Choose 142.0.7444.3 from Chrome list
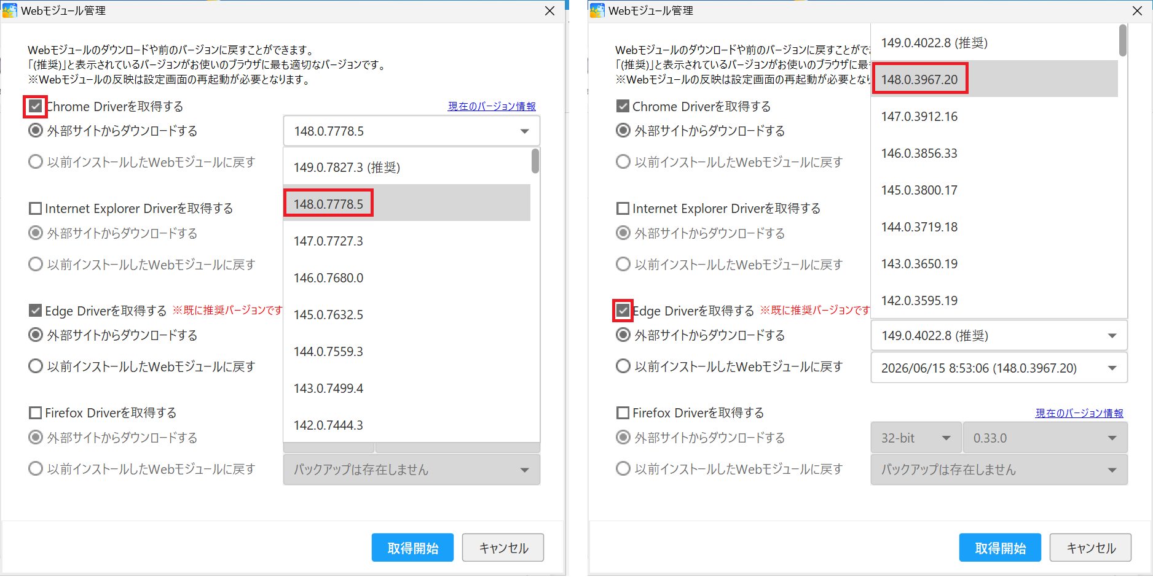This screenshot has width=1153, height=577. [x=407, y=425]
